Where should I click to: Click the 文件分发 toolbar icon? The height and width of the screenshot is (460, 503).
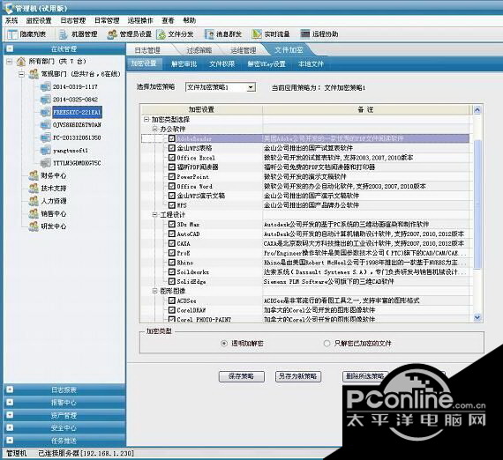click(x=161, y=34)
